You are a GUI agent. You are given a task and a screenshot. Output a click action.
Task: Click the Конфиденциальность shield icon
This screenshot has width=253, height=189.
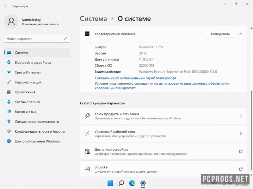pos(9,131)
